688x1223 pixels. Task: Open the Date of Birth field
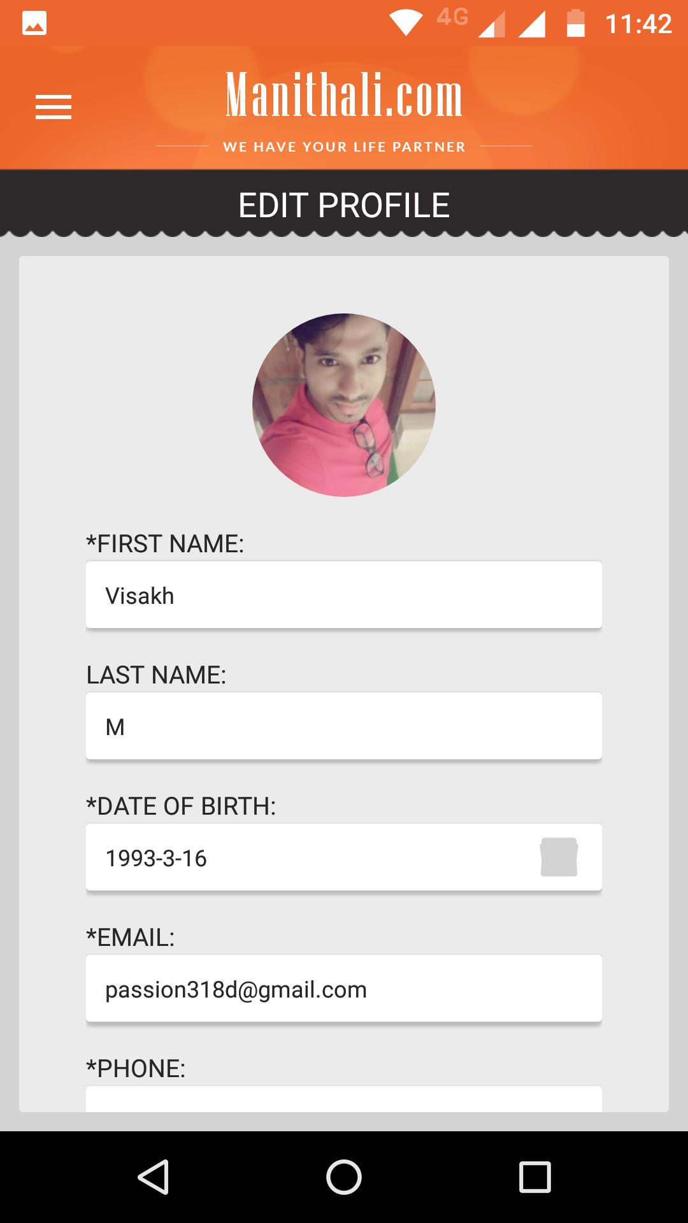(306, 857)
